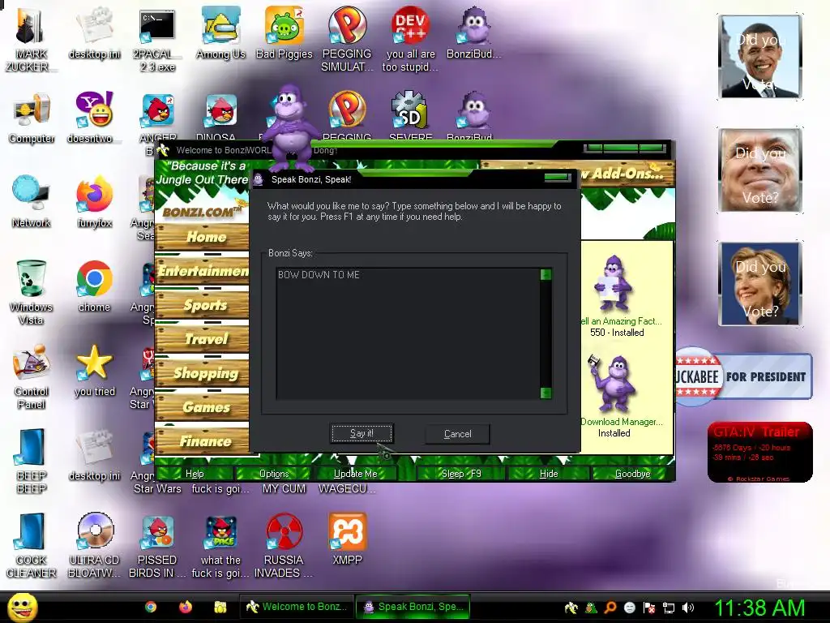
Task: Open the furryfox Firefox icon
Action: click(x=94, y=201)
